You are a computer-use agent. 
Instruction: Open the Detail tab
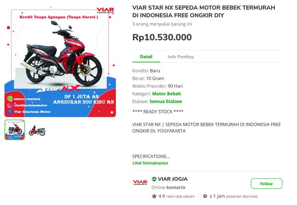point(146,57)
